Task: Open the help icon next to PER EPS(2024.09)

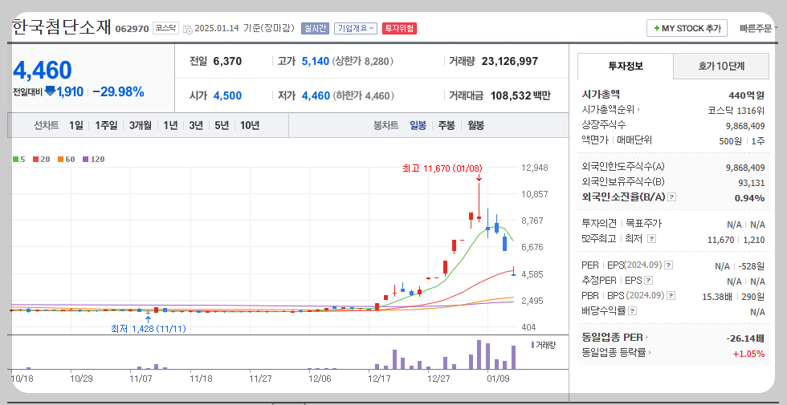Action: pyautogui.click(x=668, y=265)
